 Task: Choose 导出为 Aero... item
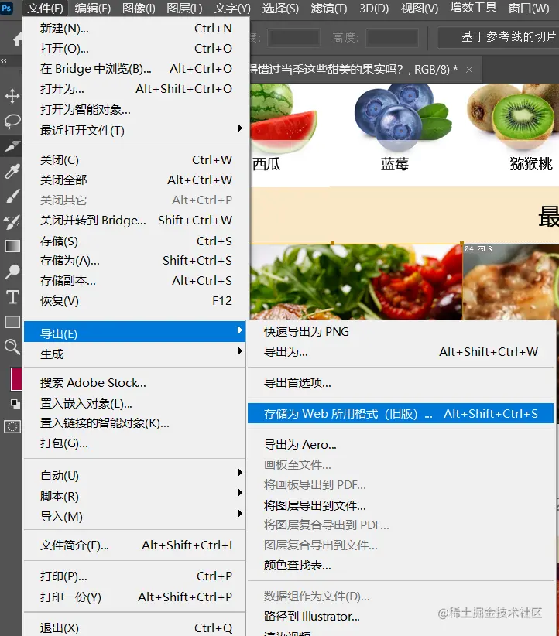(401, 445)
